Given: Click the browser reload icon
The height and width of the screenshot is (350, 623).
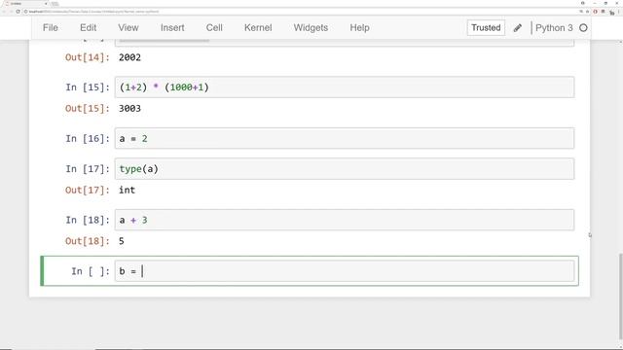Looking at the screenshot, I should click(18, 12).
